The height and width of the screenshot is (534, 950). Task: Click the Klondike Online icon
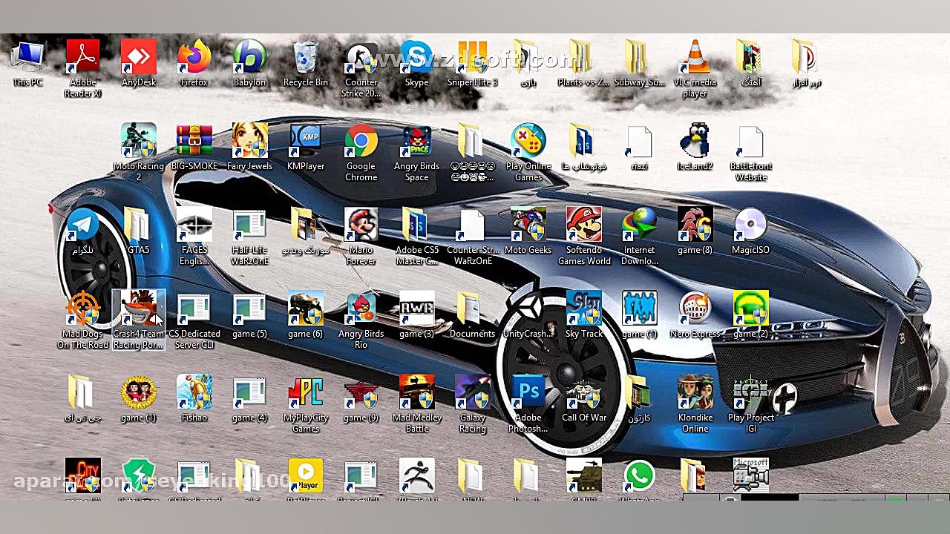pyautogui.click(x=695, y=404)
